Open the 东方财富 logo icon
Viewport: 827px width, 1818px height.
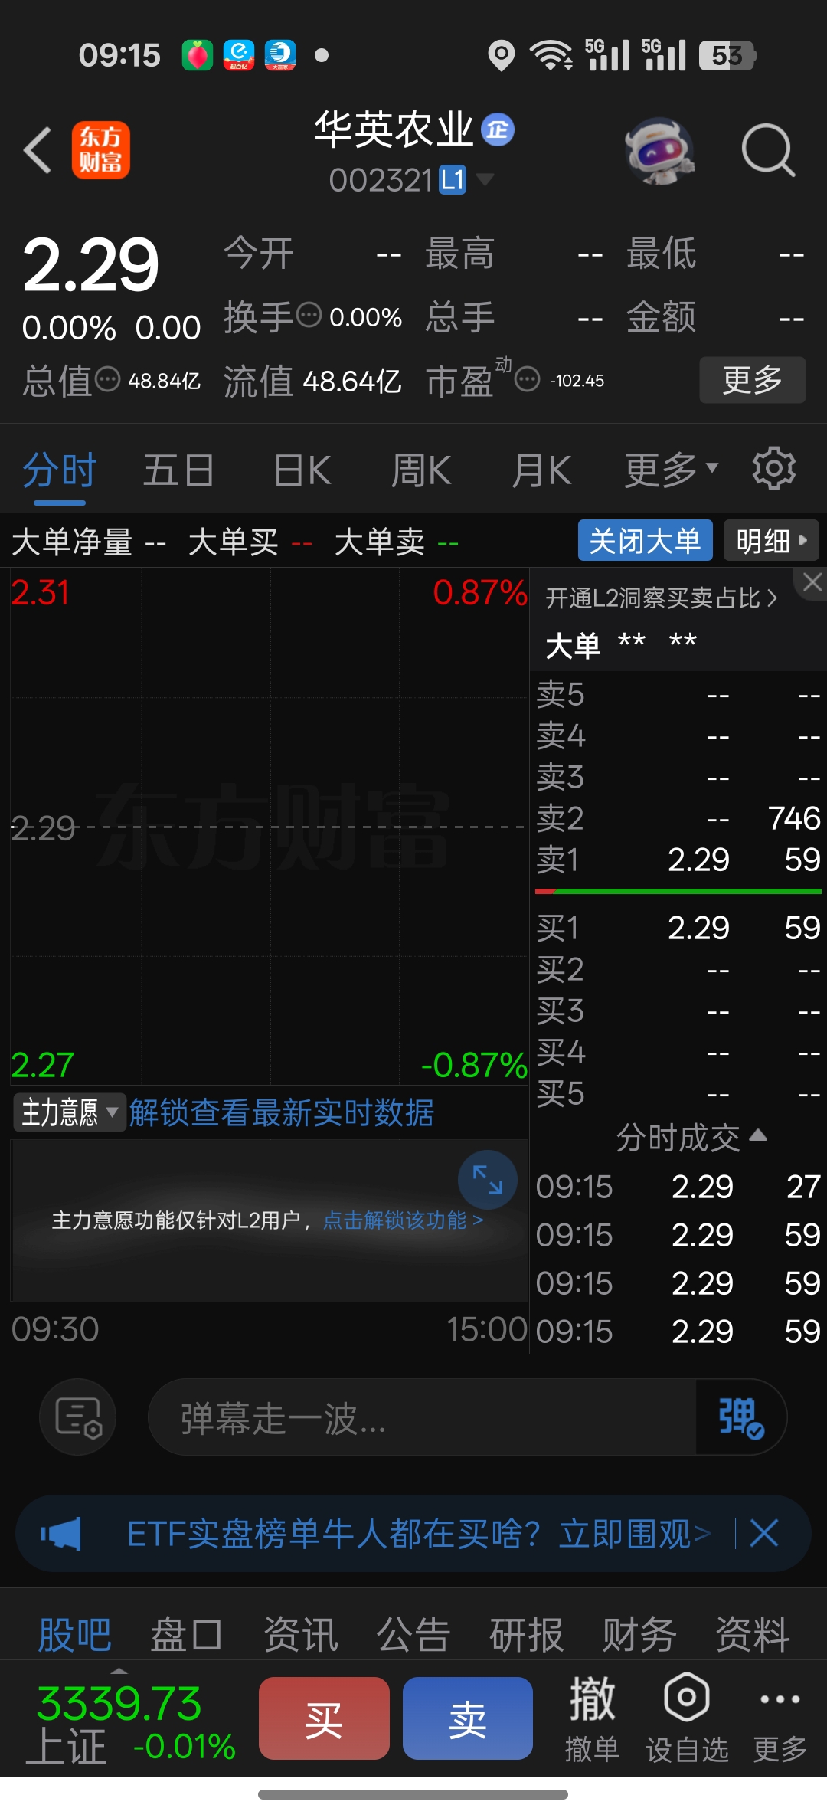coord(101,150)
